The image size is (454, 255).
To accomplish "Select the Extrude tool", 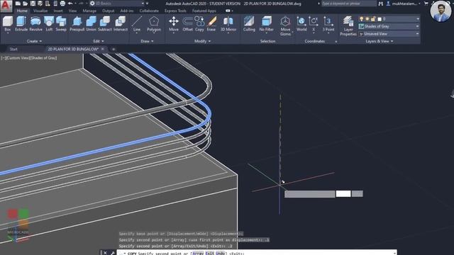I will point(21,23).
